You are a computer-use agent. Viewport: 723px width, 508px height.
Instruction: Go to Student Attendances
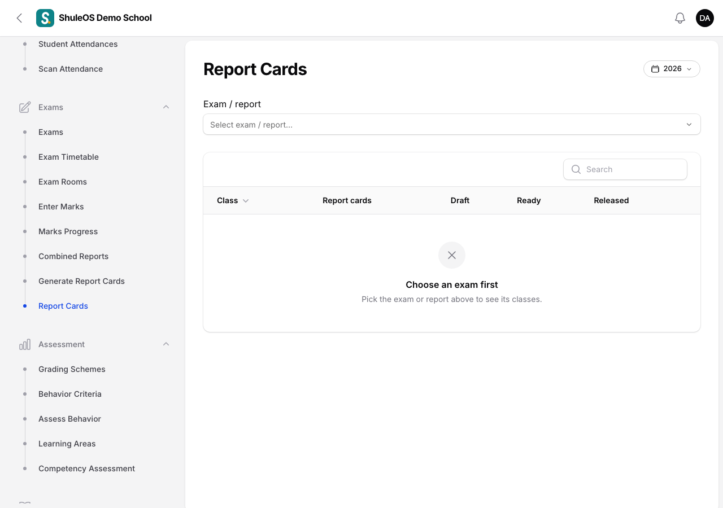point(78,44)
